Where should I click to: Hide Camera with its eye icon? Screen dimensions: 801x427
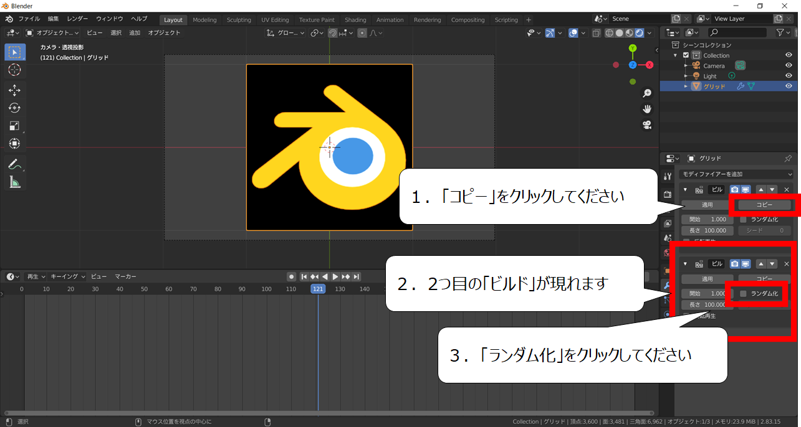pyautogui.click(x=789, y=65)
